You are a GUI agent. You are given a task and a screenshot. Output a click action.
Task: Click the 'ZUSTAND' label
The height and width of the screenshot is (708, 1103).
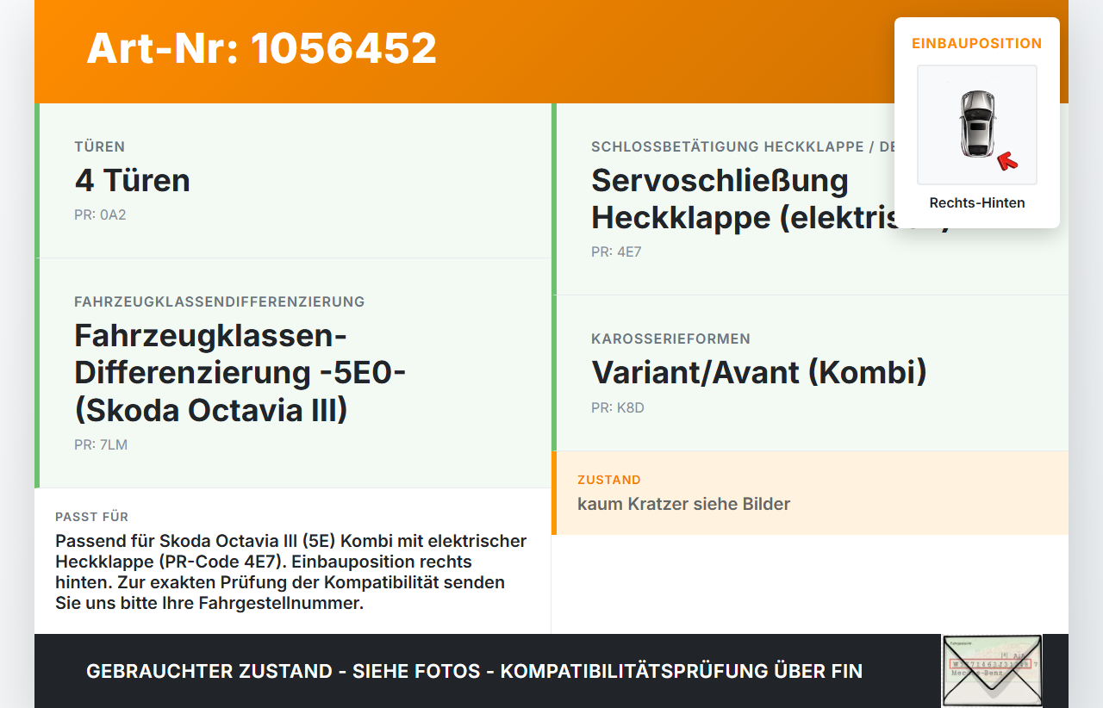pyautogui.click(x=609, y=480)
